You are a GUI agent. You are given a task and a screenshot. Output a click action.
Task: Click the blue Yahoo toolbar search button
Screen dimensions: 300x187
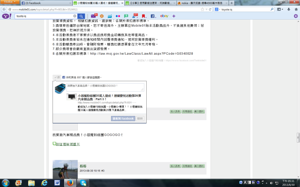tap(81, 16)
